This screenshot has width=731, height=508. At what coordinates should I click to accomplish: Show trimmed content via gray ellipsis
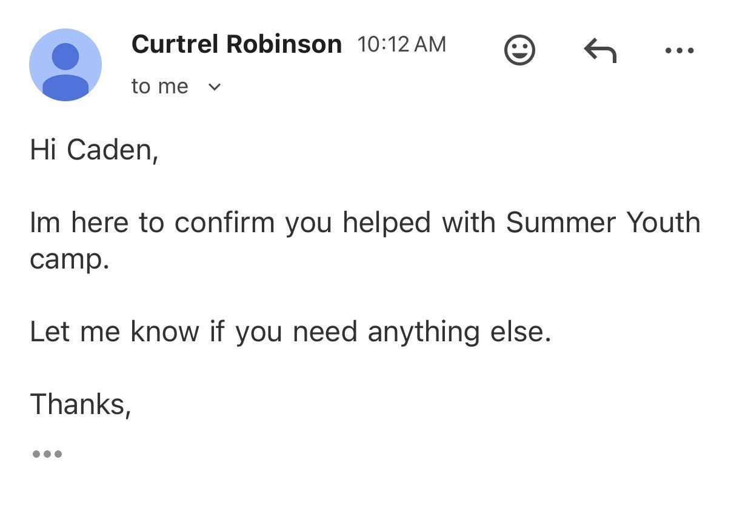(47, 453)
